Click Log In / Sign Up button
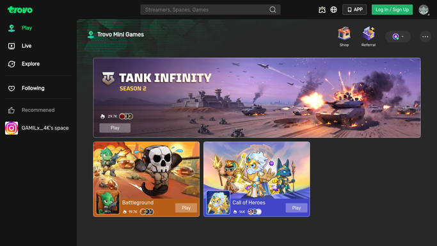The height and width of the screenshot is (246, 437). [392, 10]
